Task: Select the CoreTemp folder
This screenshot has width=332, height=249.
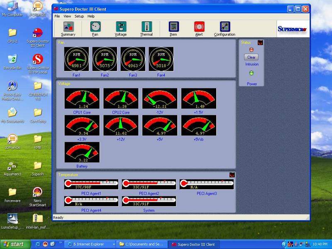Action: point(38,115)
